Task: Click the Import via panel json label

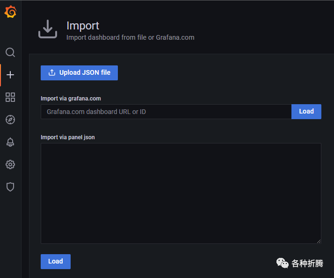Action: click(68, 137)
